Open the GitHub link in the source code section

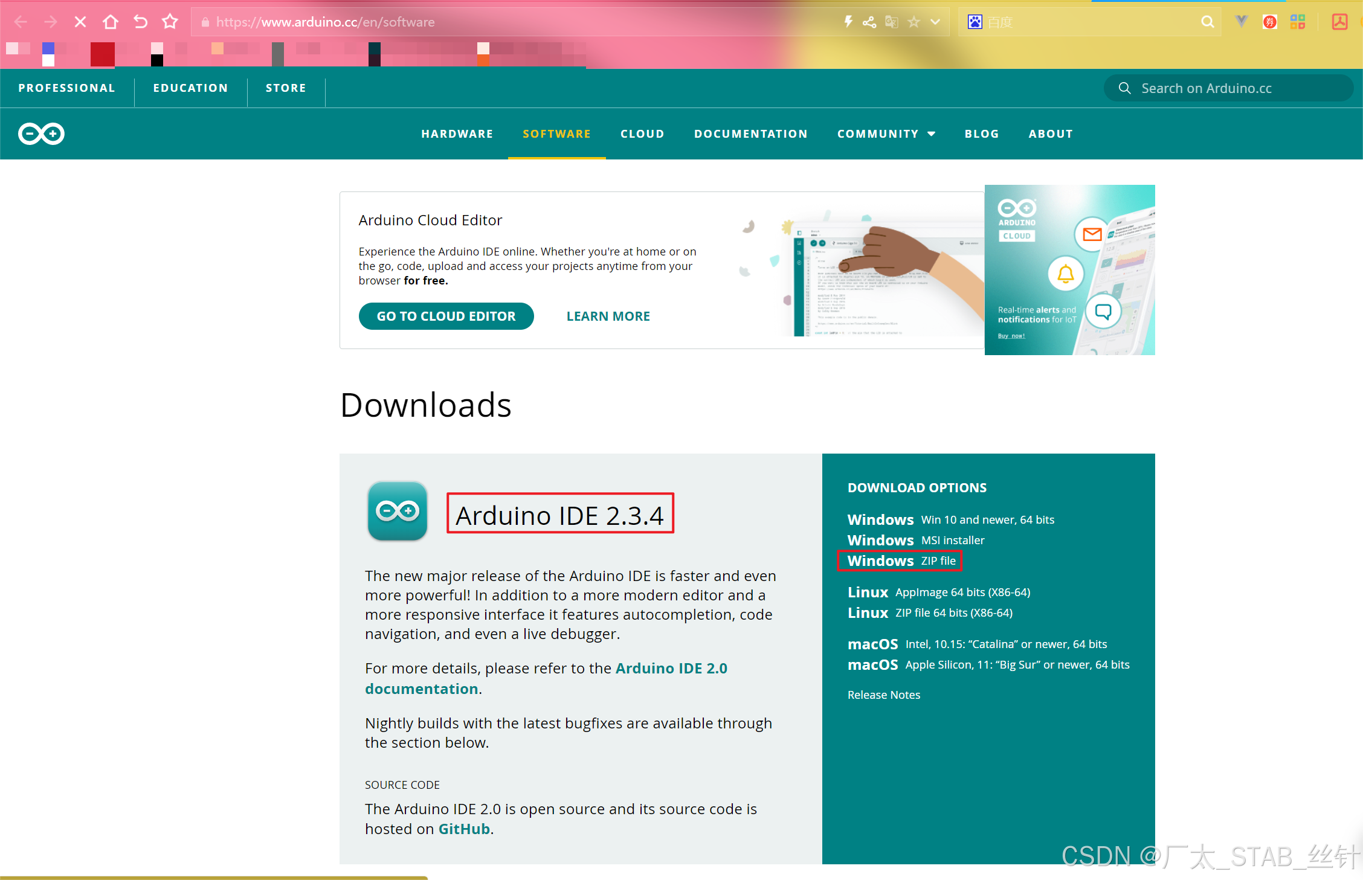(x=463, y=828)
